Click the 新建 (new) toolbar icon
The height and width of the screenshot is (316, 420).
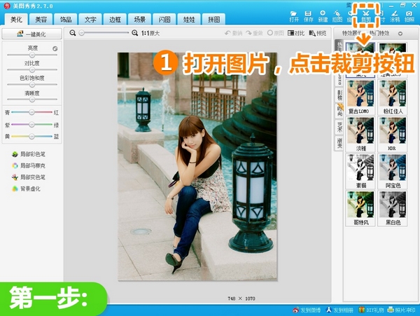point(323,15)
